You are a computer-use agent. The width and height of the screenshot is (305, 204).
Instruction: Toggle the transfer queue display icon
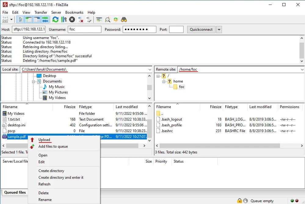[x=45, y=19]
